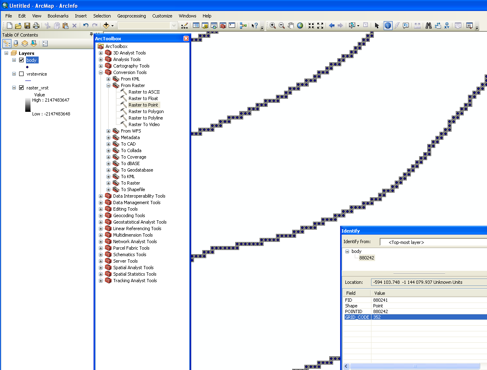Print the map

[x=36, y=26]
